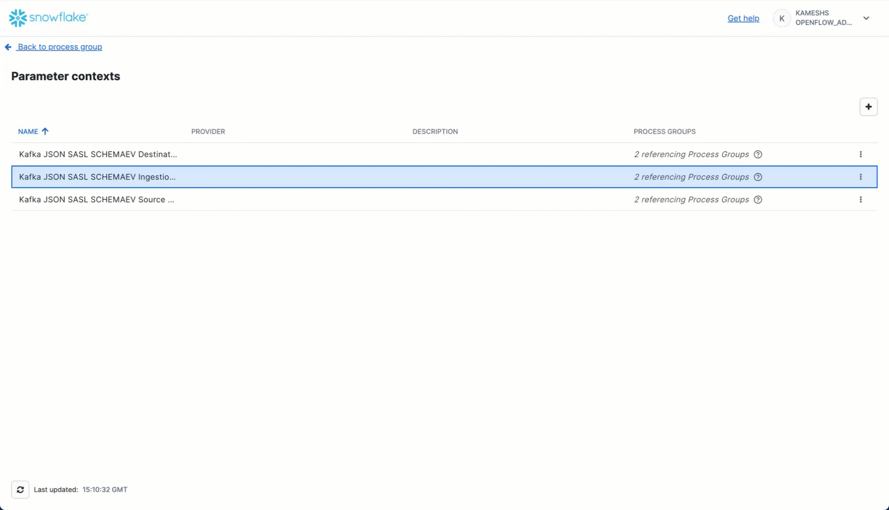This screenshot has height=510, width=889.
Task: Open the three-dot menu for Source row
Action: click(861, 199)
